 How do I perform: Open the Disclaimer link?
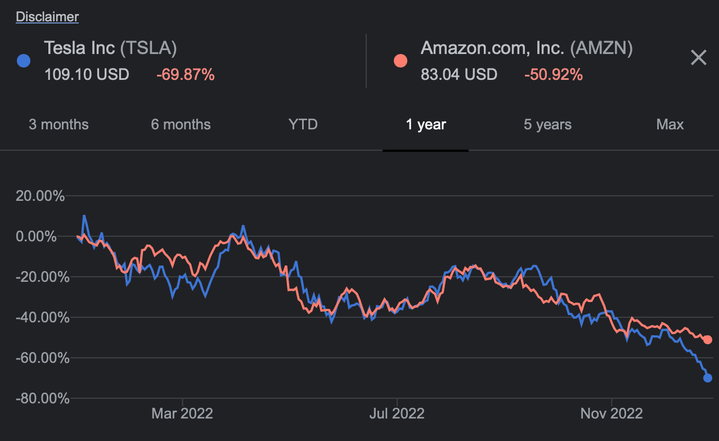[x=47, y=16]
